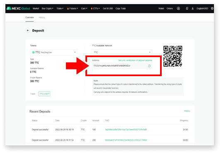Click the deposit QR code
The width and height of the screenshot is (221, 154).
(x=172, y=56)
